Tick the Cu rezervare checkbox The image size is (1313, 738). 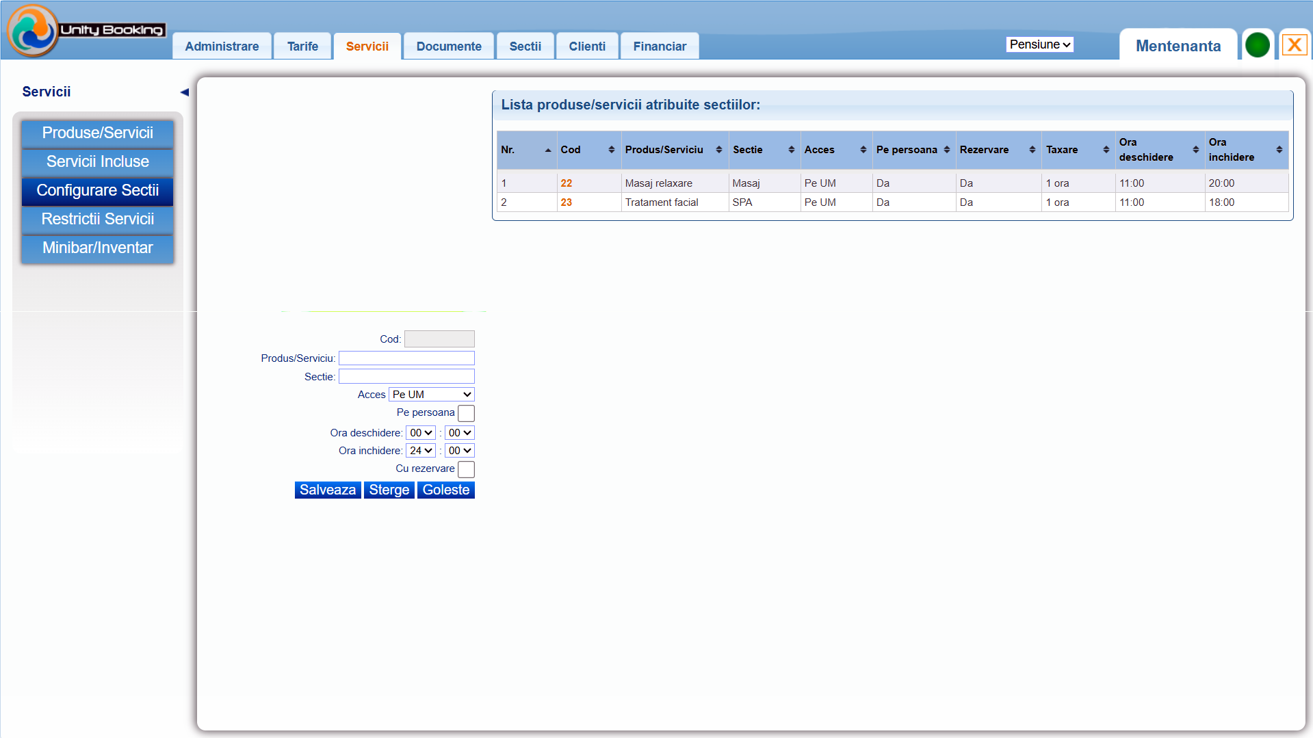point(466,469)
